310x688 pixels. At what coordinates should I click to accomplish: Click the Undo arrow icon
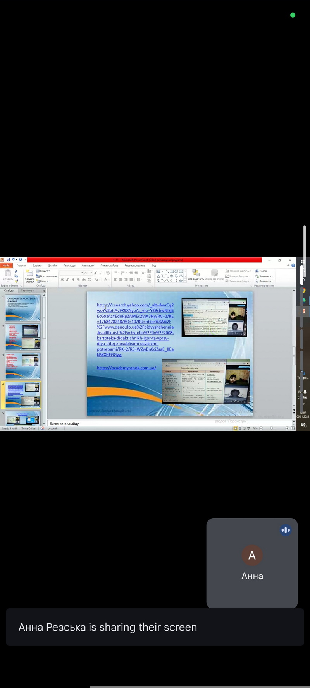[13, 260]
